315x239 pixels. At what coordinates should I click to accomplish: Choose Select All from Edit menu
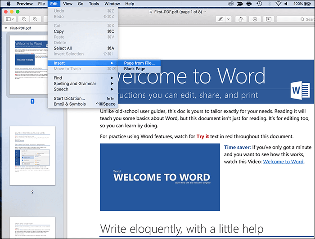pyautogui.click(x=63, y=48)
